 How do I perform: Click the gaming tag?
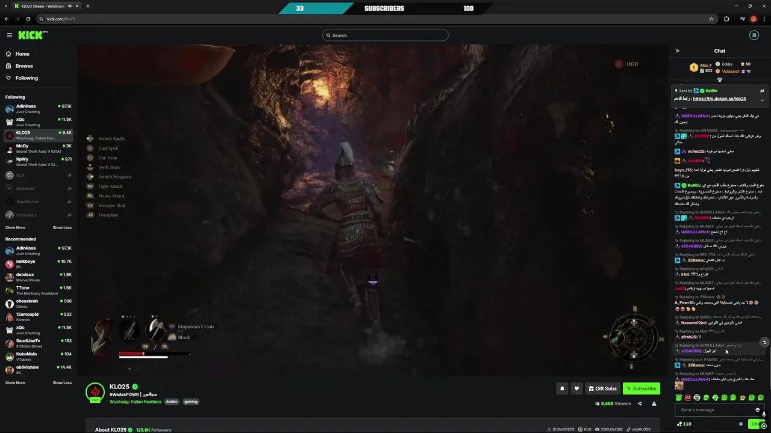coord(191,402)
